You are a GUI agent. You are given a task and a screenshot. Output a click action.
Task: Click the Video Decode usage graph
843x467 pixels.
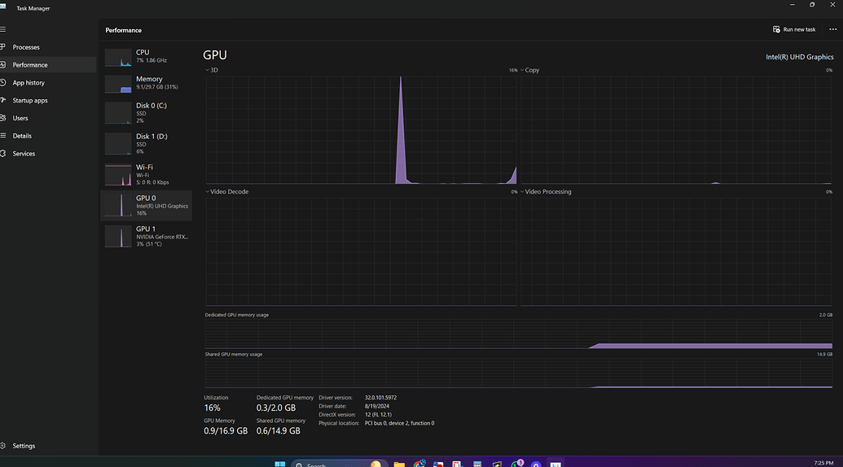coord(361,251)
